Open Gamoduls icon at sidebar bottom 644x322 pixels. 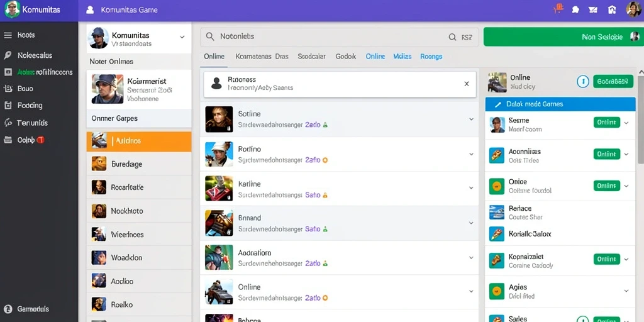pos(8,309)
